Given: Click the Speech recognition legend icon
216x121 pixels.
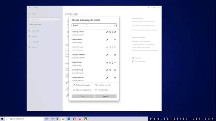Looking at the screenshot, I should [x=74, y=90].
